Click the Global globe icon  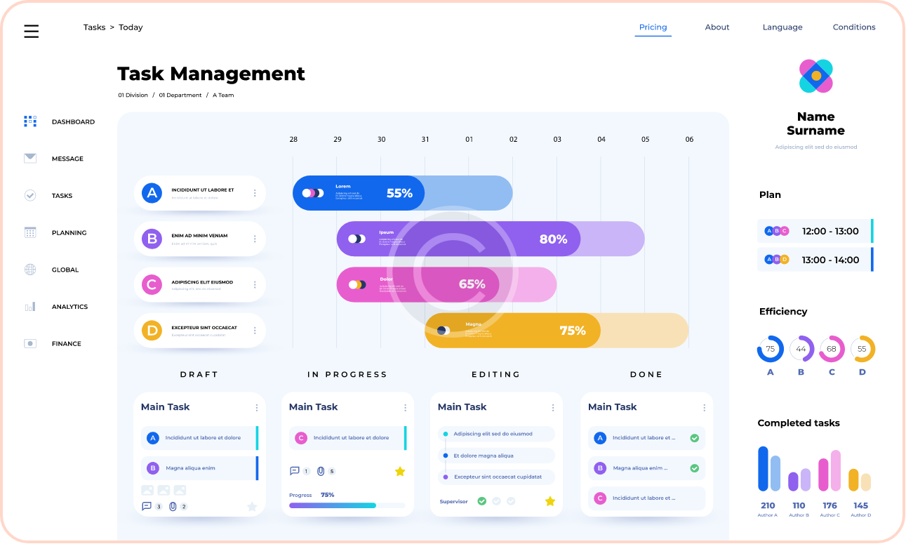30,270
